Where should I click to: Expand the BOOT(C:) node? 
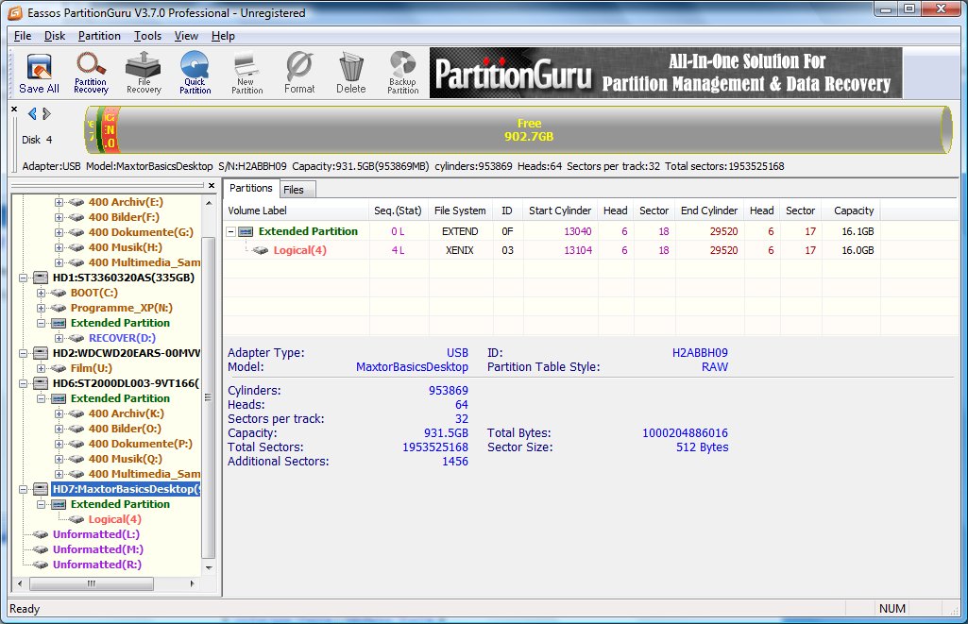[41, 293]
